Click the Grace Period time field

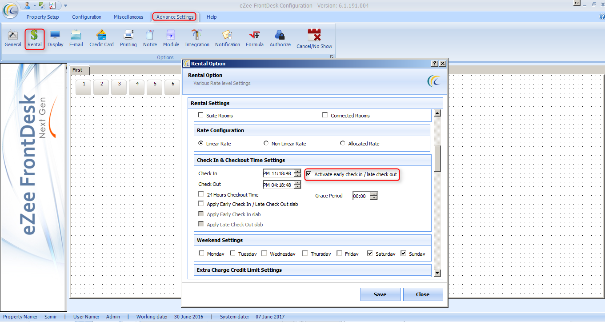pos(361,196)
